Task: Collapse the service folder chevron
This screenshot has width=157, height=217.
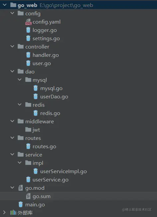Action: (12, 154)
